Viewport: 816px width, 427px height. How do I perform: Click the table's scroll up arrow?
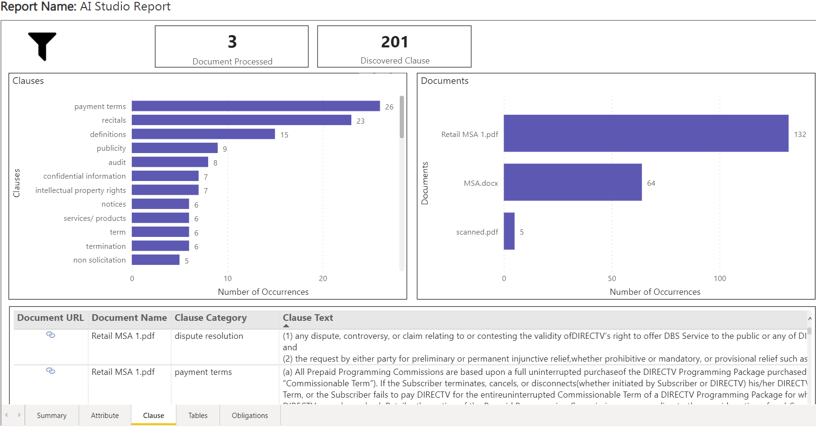(x=810, y=319)
